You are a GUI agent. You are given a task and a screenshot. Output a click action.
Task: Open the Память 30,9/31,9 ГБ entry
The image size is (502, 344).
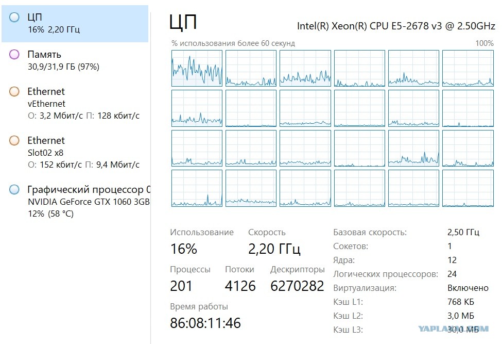[x=75, y=60]
